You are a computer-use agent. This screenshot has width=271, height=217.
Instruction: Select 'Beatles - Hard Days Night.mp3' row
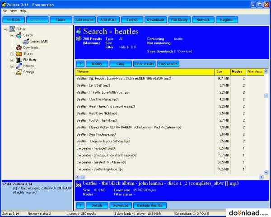[x=169, y=113]
